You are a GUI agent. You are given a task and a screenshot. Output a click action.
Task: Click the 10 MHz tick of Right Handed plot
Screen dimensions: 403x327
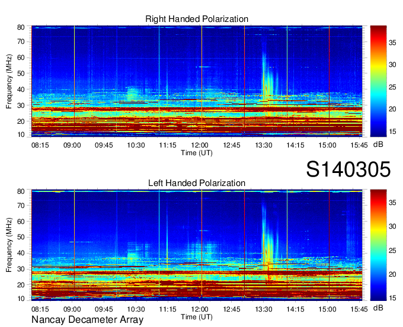tap(21, 134)
